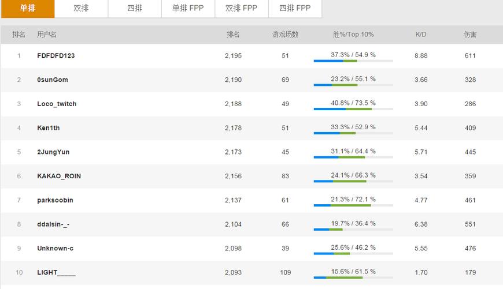Open the 单排 FPP tab
This screenshot has height=289, width=503.
click(x=188, y=8)
